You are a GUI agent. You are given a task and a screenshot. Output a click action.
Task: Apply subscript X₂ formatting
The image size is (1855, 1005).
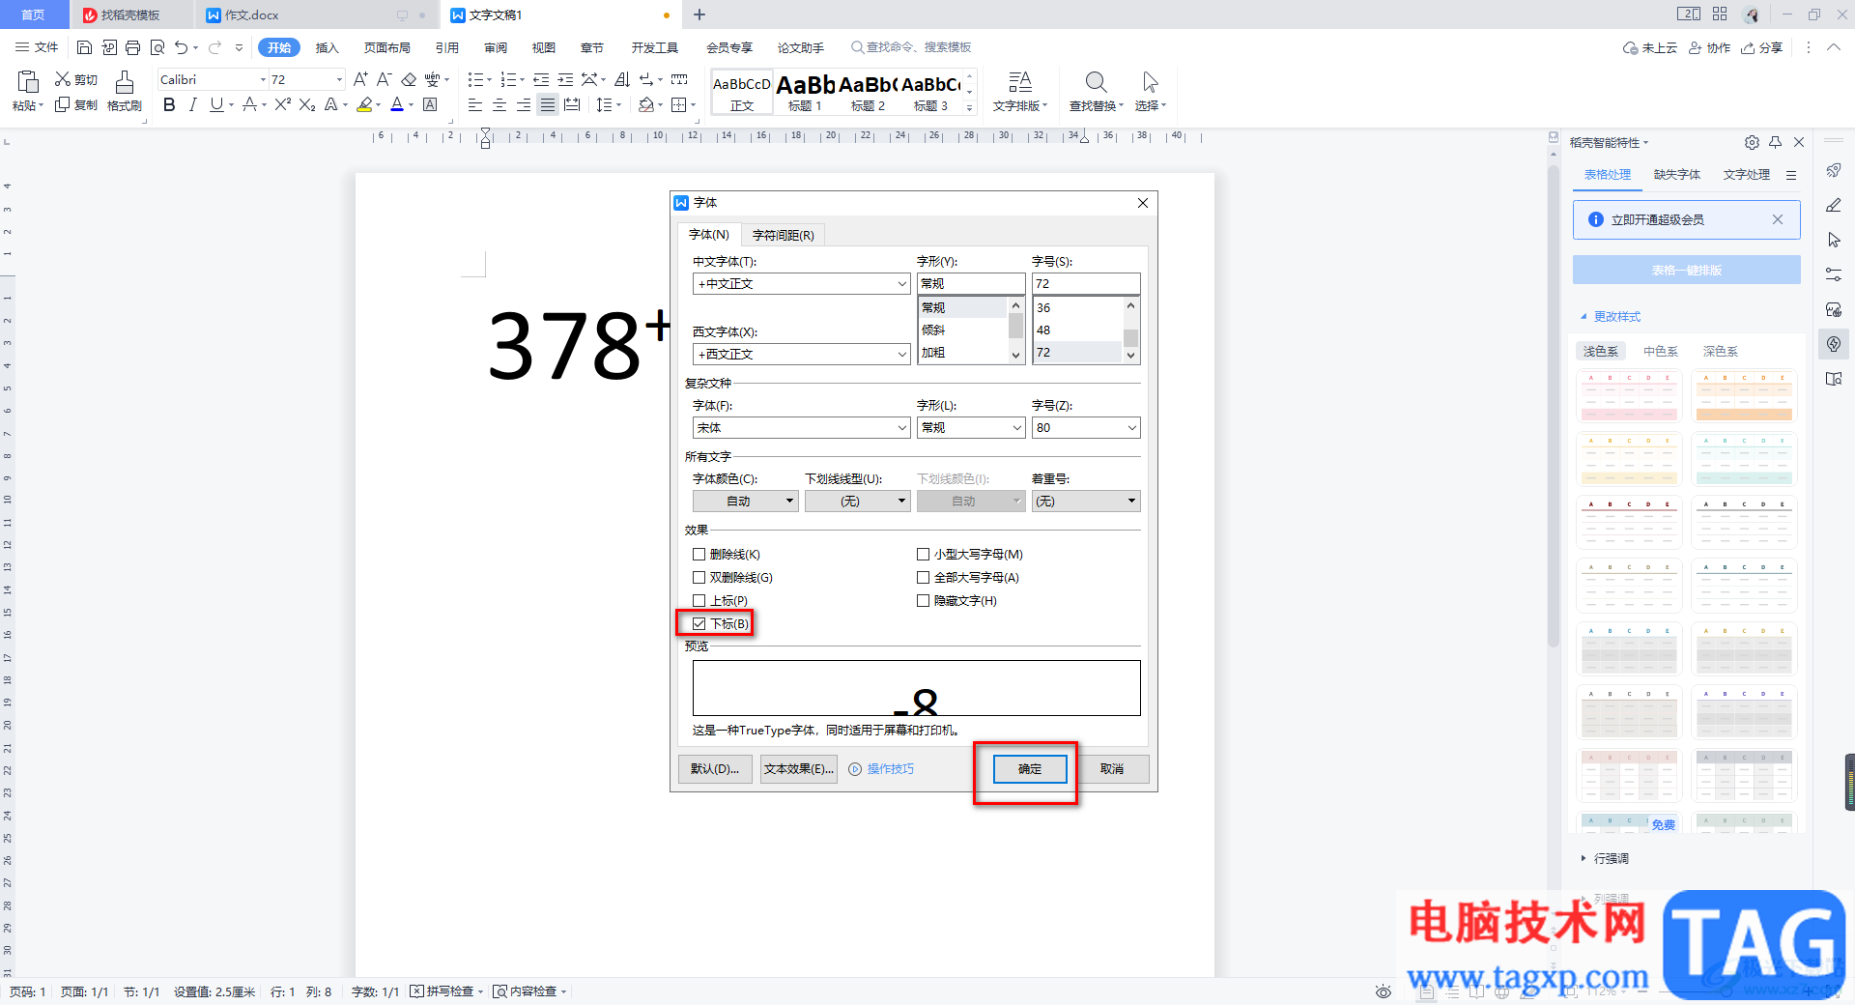tap(307, 104)
